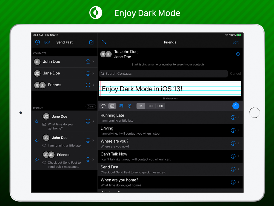The image size is (274, 206).
Task: Expand recent John Doe entry chevron
Action: (x=93, y=140)
